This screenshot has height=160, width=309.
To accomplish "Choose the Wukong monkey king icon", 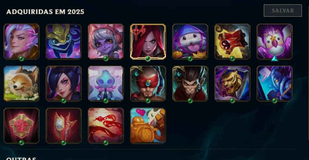I will click(x=190, y=84).
